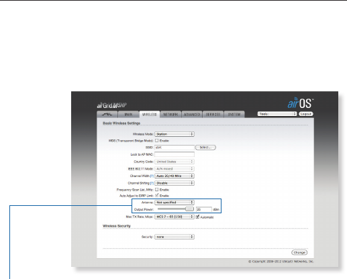Open the Wireless Mode dropdown

coord(175,134)
